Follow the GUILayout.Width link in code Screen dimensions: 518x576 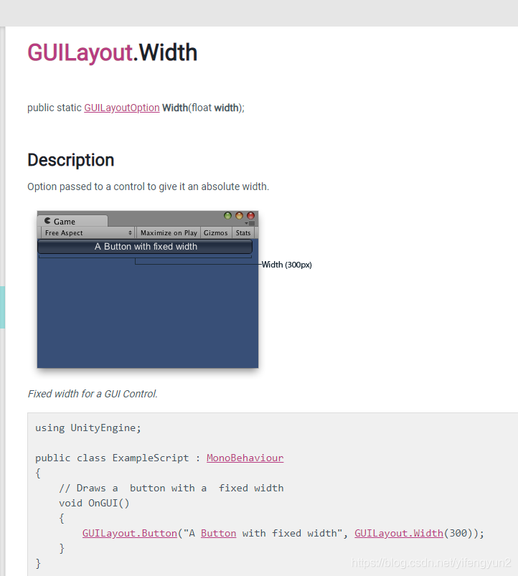coord(399,533)
